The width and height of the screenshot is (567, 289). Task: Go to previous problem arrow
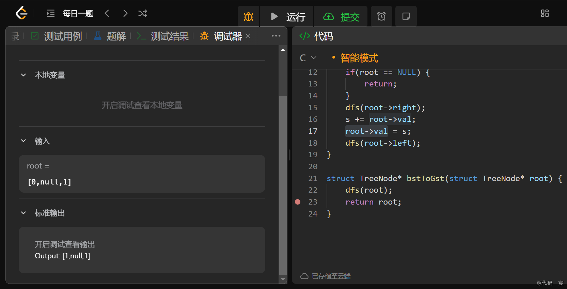(x=107, y=13)
